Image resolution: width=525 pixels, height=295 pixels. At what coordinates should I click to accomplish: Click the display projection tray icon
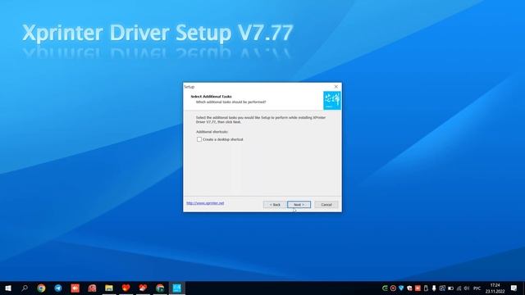pyautogui.click(x=442, y=288)
